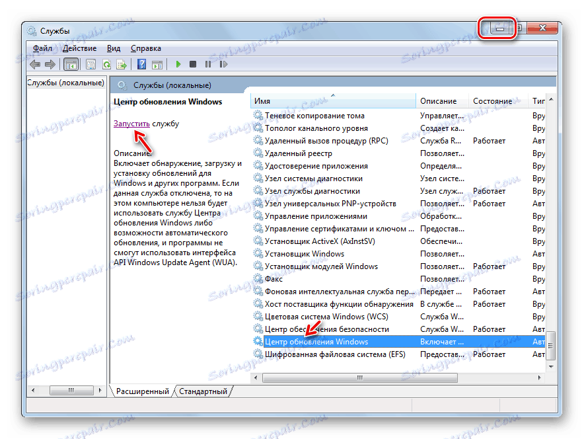
Task: Restart service with the restart icon
Action: (x=223, y=65)
